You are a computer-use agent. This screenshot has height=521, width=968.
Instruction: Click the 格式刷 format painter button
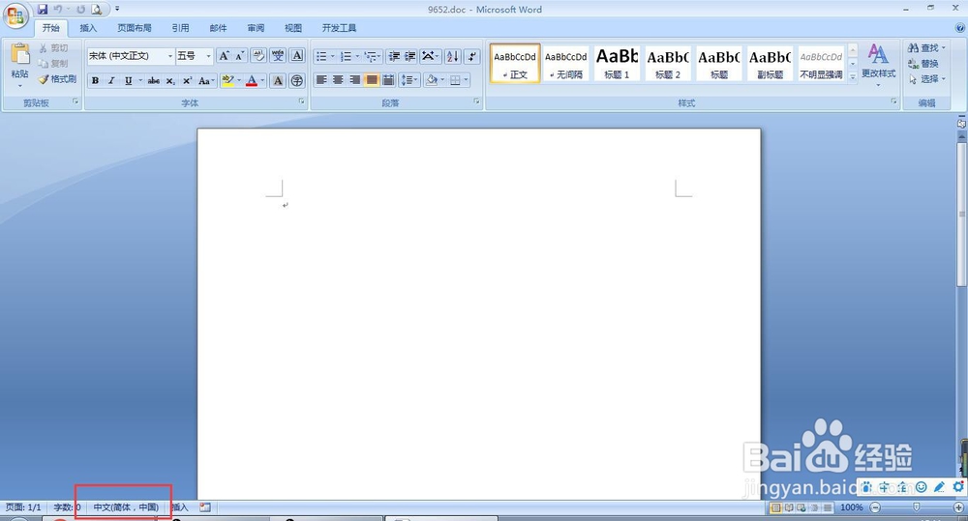click(57, 79)
